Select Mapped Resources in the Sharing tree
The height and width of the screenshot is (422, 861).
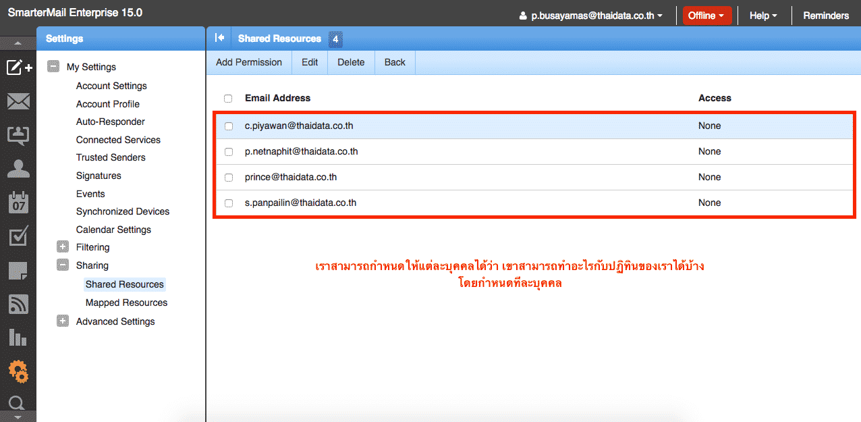point(126,302)
